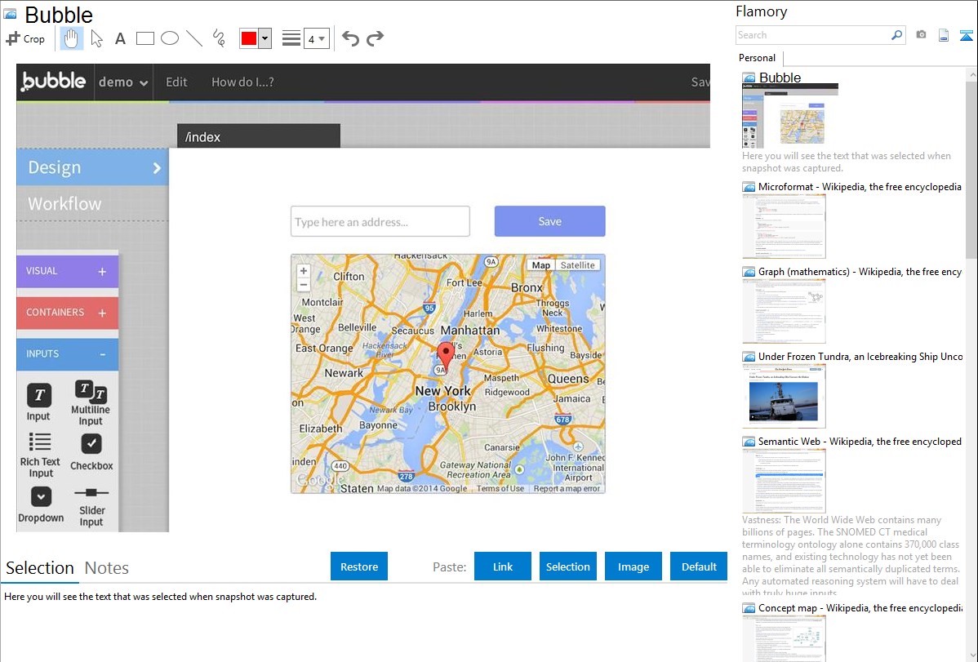This screenshot has width=978, height=662.
Task: Click the Link paste button
Action: [503, 566]
